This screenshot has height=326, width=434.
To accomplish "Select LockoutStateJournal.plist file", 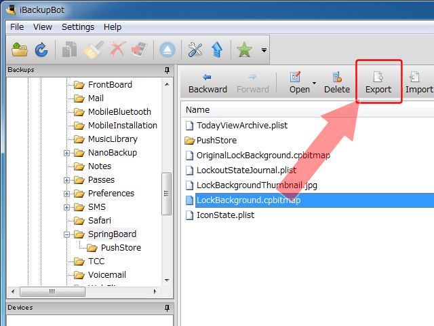I will coord(246,170).
